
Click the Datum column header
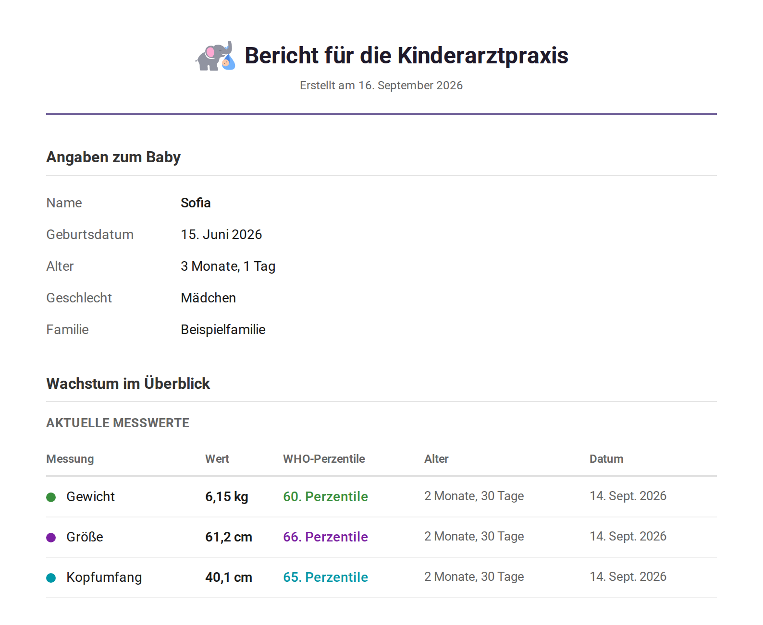(606, 459)
